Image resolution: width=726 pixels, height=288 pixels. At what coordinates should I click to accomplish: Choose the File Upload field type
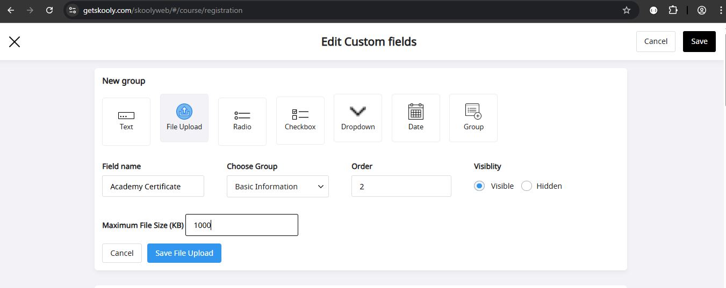pyautogui.click(x=184, y=118)
